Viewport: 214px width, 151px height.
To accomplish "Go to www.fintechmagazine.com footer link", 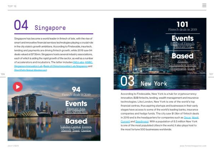I will (193, 146).
